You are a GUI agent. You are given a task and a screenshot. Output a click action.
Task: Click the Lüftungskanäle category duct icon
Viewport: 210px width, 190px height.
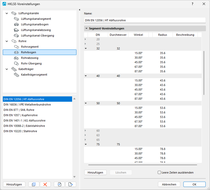14,13
